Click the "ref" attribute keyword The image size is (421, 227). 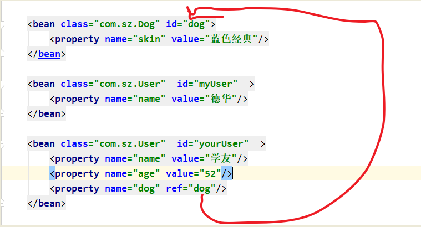[174, 188]
